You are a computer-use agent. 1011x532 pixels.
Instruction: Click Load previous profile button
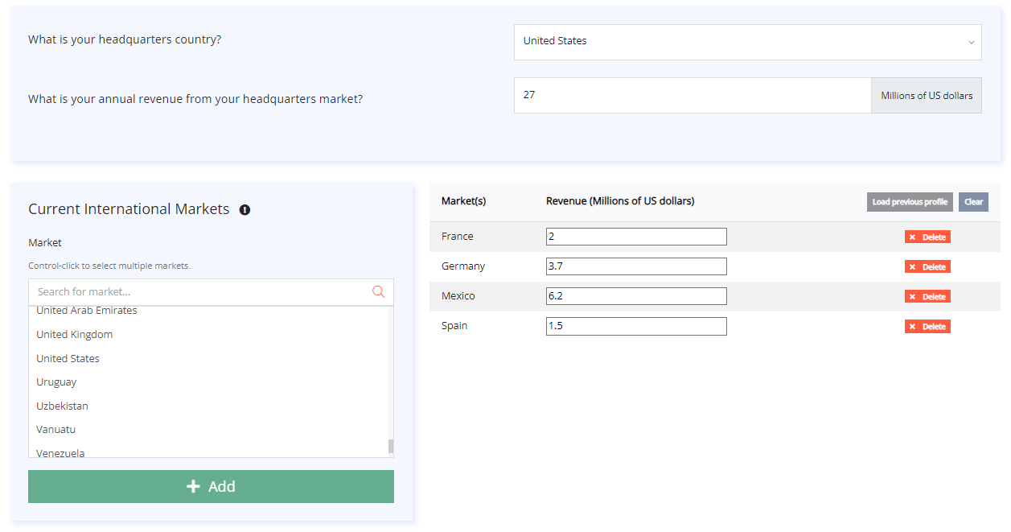(909, 202)
